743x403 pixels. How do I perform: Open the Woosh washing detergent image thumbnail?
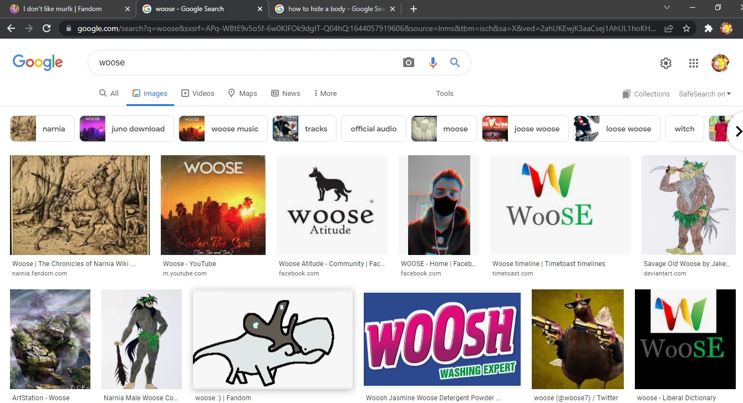click(442, 339)
